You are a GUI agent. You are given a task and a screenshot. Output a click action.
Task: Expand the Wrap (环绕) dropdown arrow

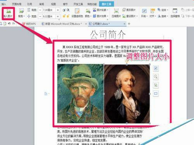click(147, 16)
